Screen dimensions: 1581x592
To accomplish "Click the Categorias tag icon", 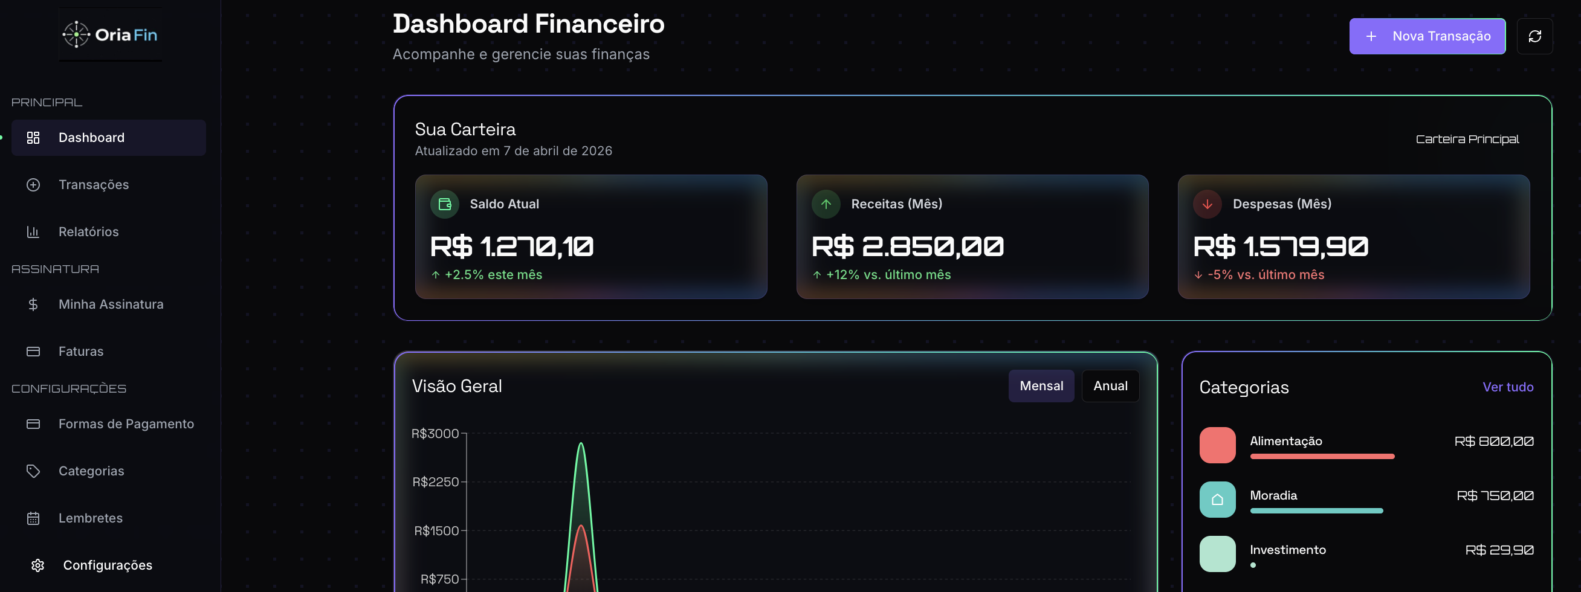I will pyautogui.click(x=33, y=471).
